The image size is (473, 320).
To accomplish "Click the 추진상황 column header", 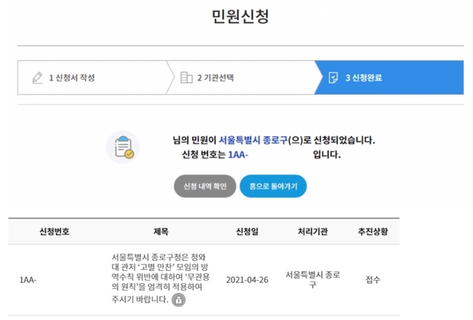I will pos(373,231).
